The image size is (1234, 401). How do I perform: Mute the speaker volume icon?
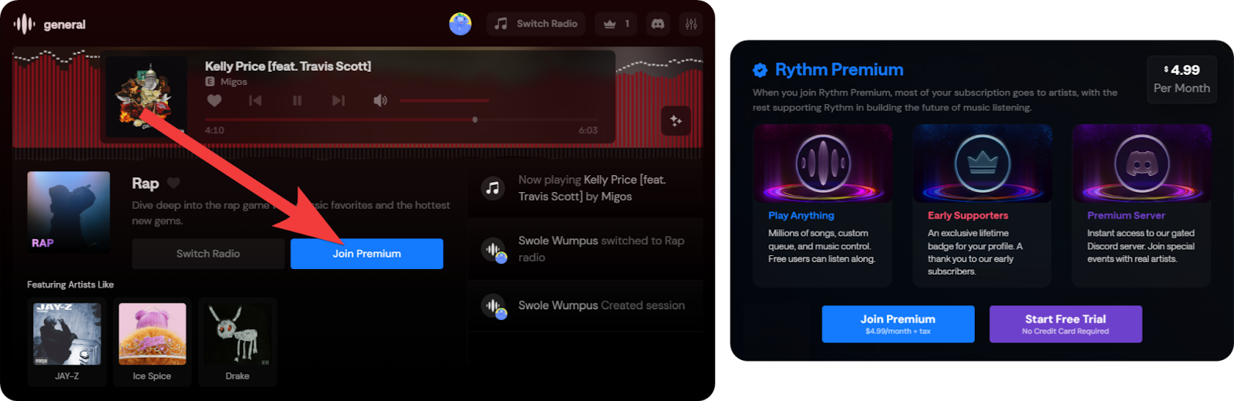pyautogui.click(x=380, y=100)
